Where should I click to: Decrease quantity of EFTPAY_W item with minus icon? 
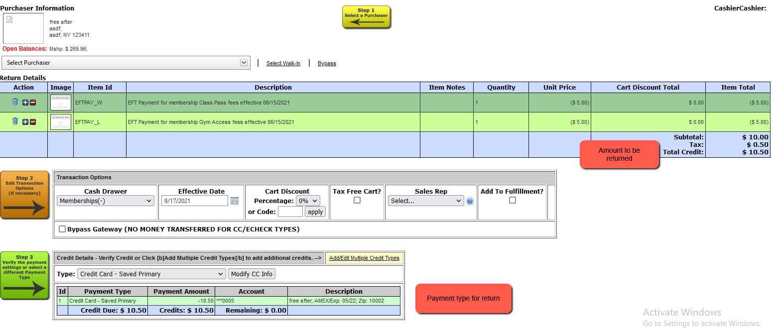point(33,103)
